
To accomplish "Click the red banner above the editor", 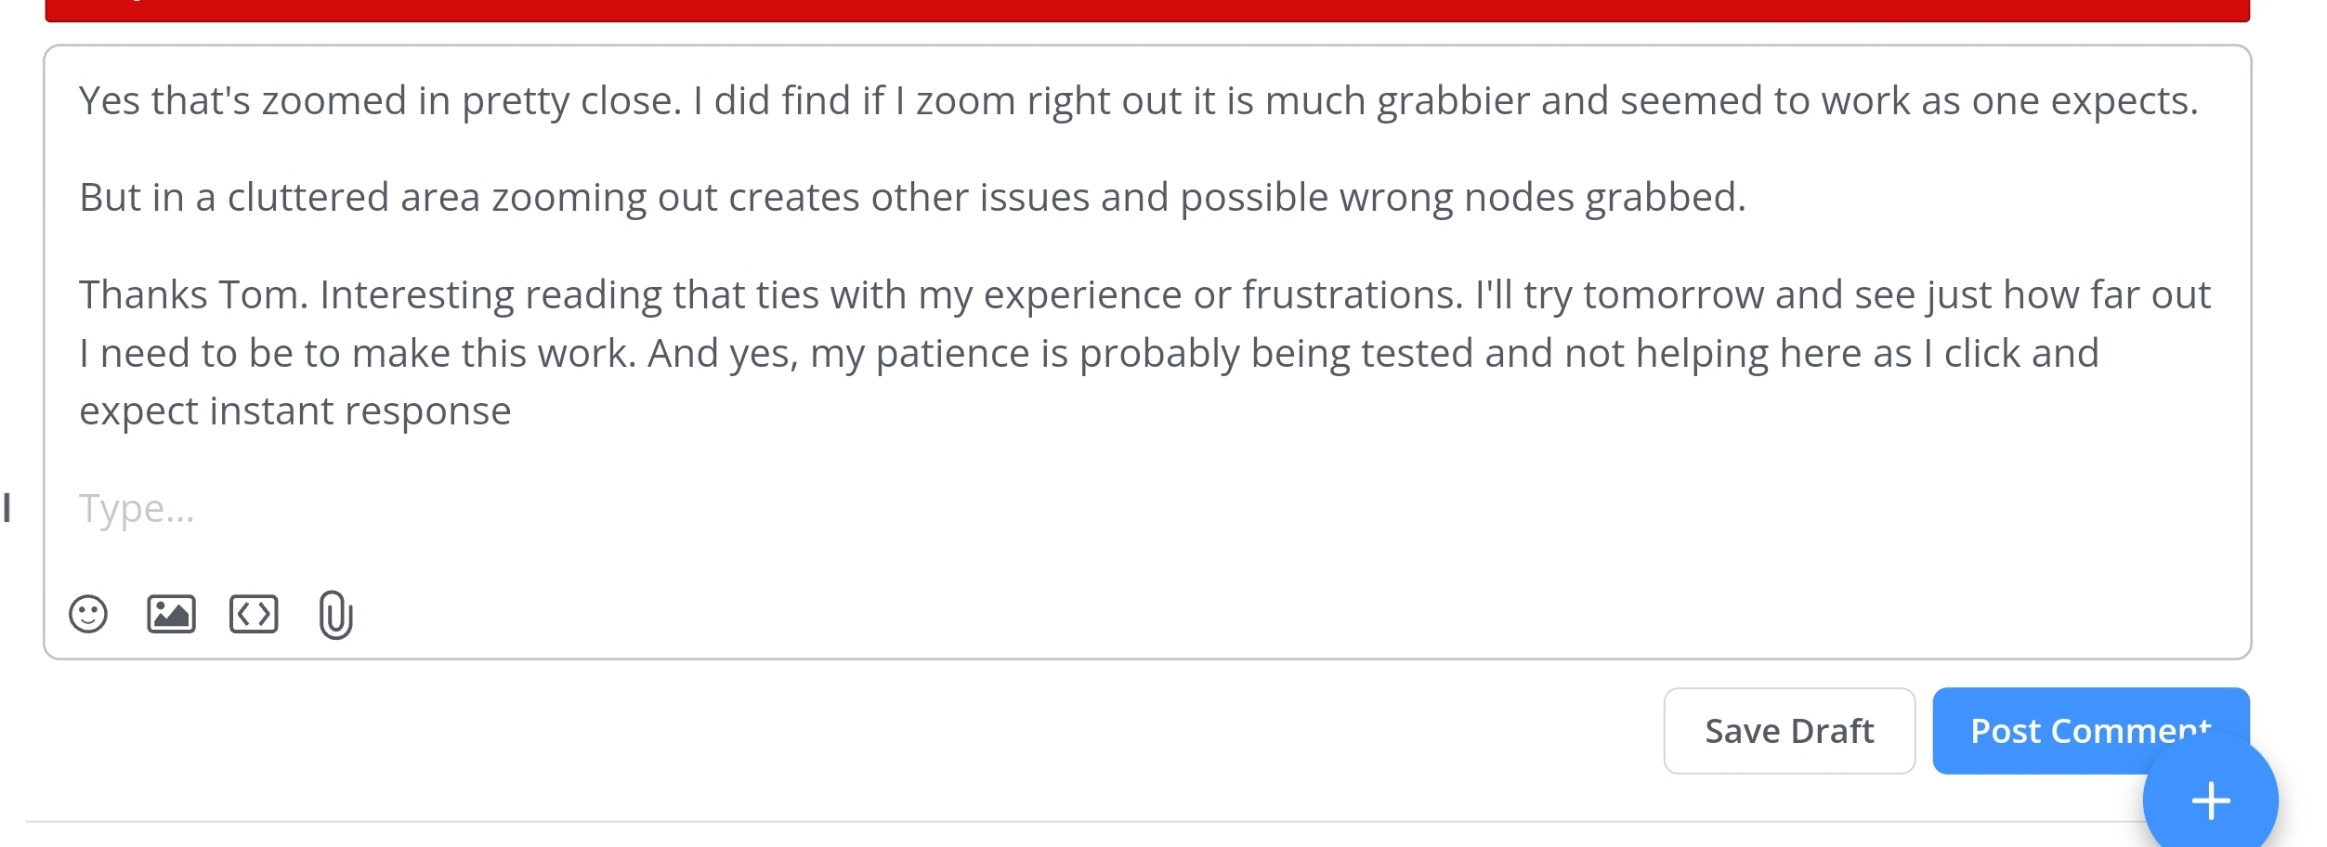I will click(1147, 10).
